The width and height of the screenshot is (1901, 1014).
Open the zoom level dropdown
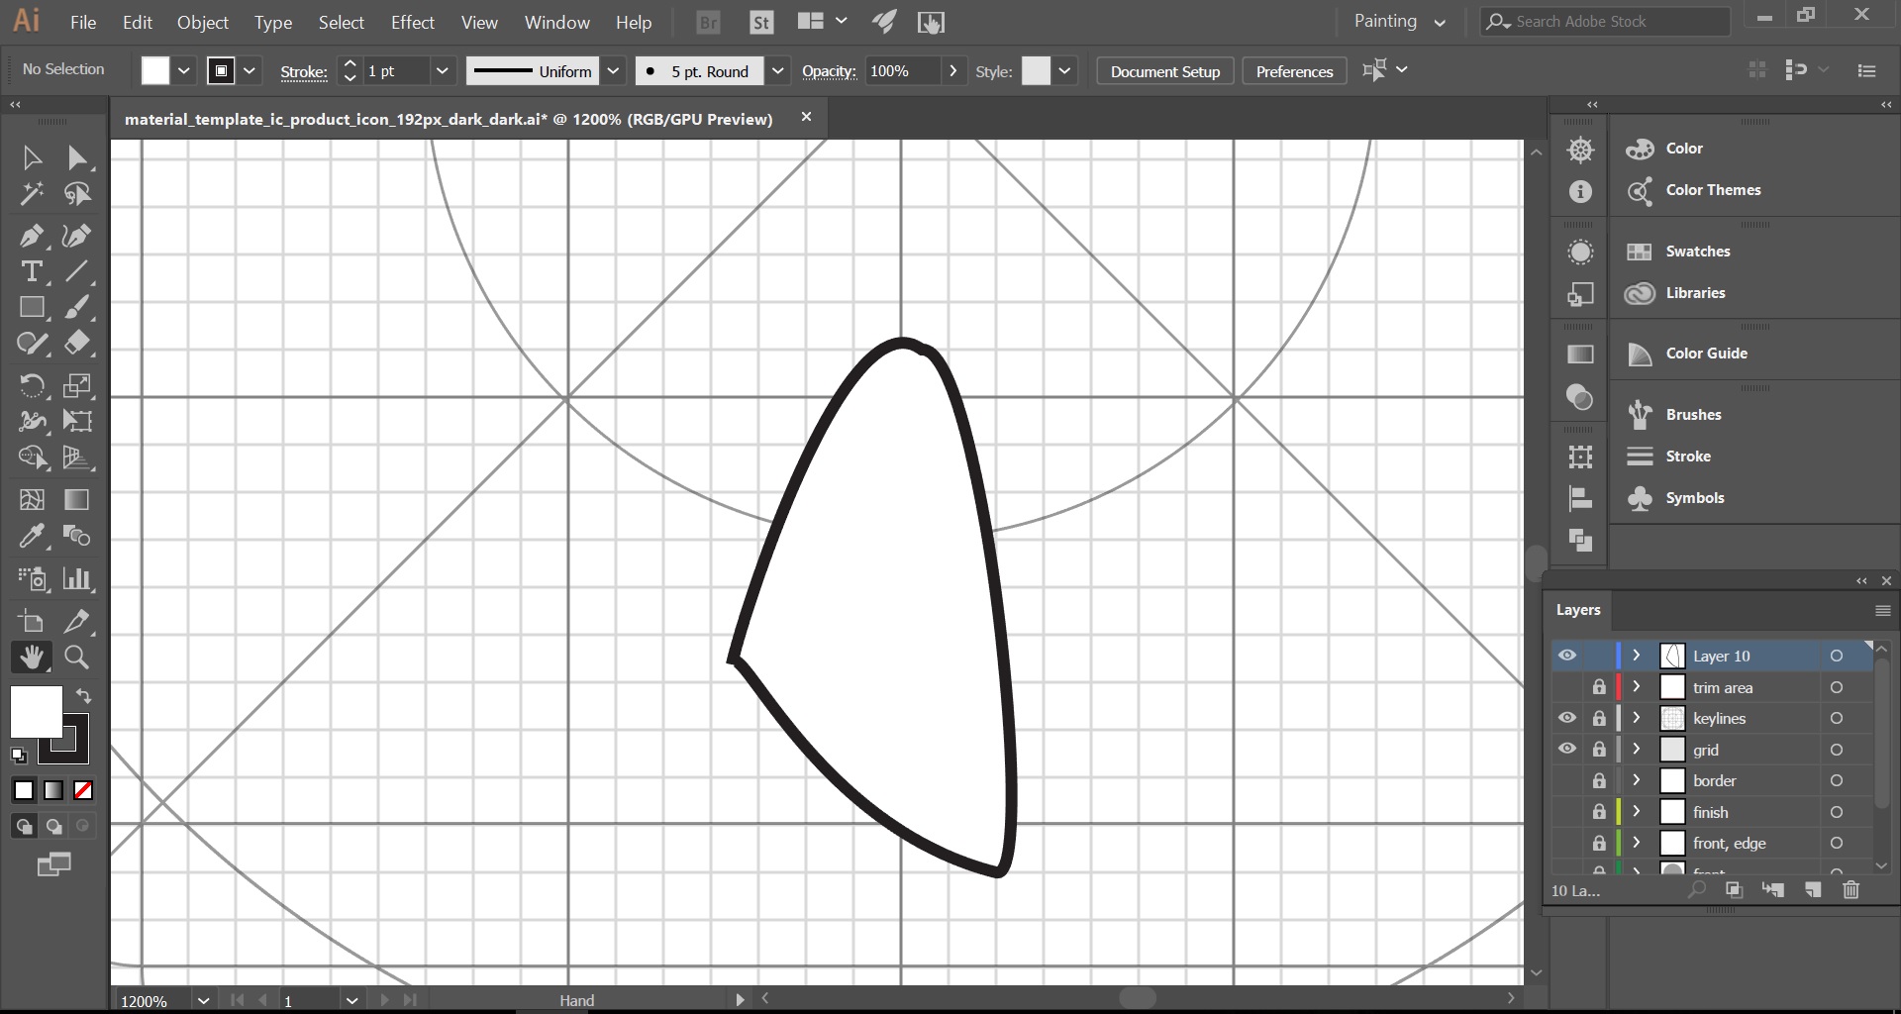tap(203, 1000)
